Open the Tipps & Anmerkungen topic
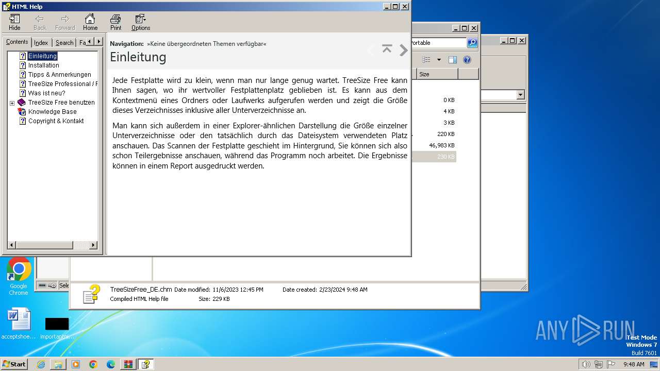 coord(60,75)
